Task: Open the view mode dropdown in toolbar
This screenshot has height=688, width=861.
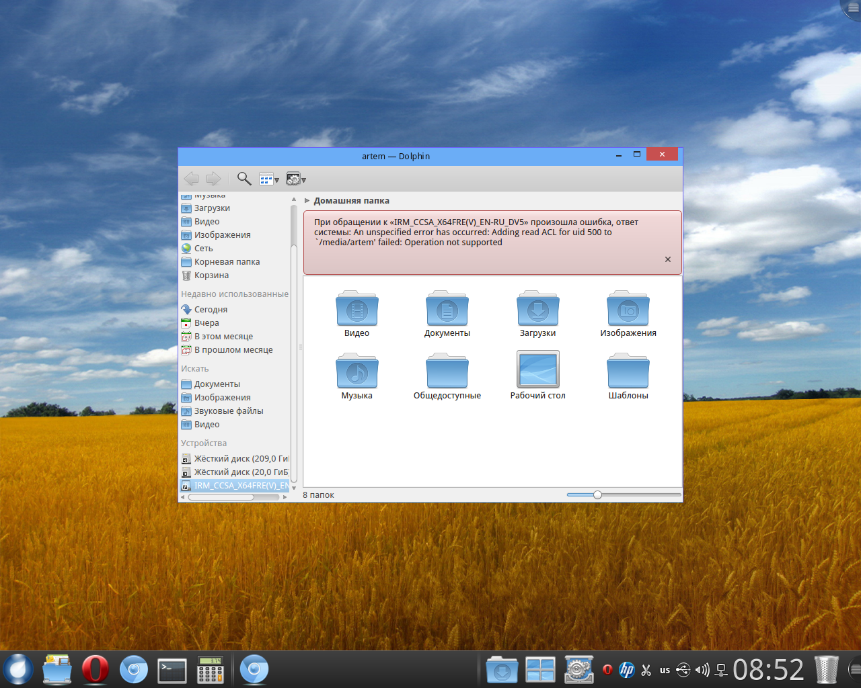Action: click(x=269, y=179)
